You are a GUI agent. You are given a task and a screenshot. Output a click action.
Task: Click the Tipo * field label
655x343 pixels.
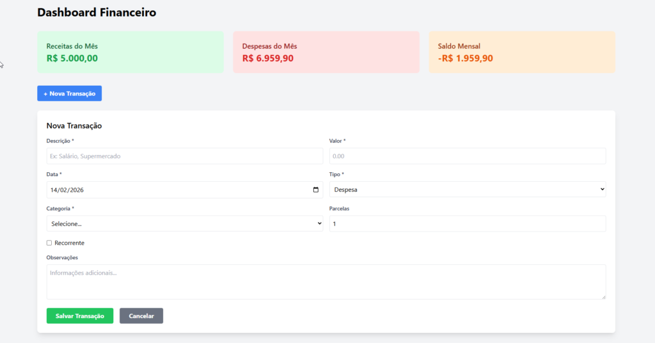click(336, 175)
